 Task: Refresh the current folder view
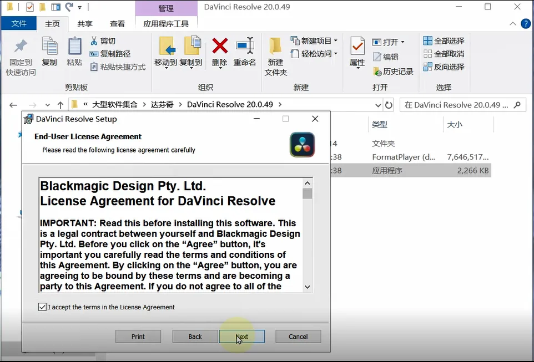[x=389, y=105]
